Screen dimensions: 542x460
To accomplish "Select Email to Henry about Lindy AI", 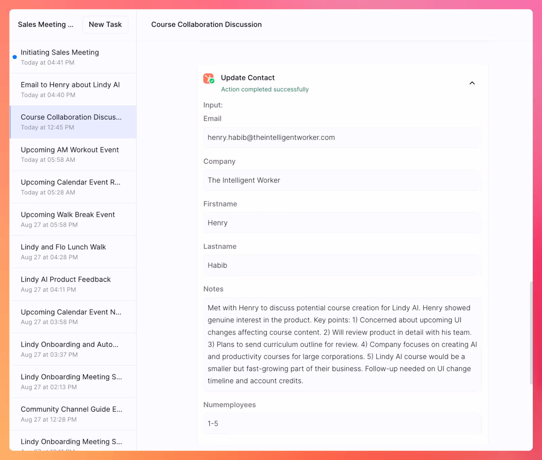I will click(73, 90).
